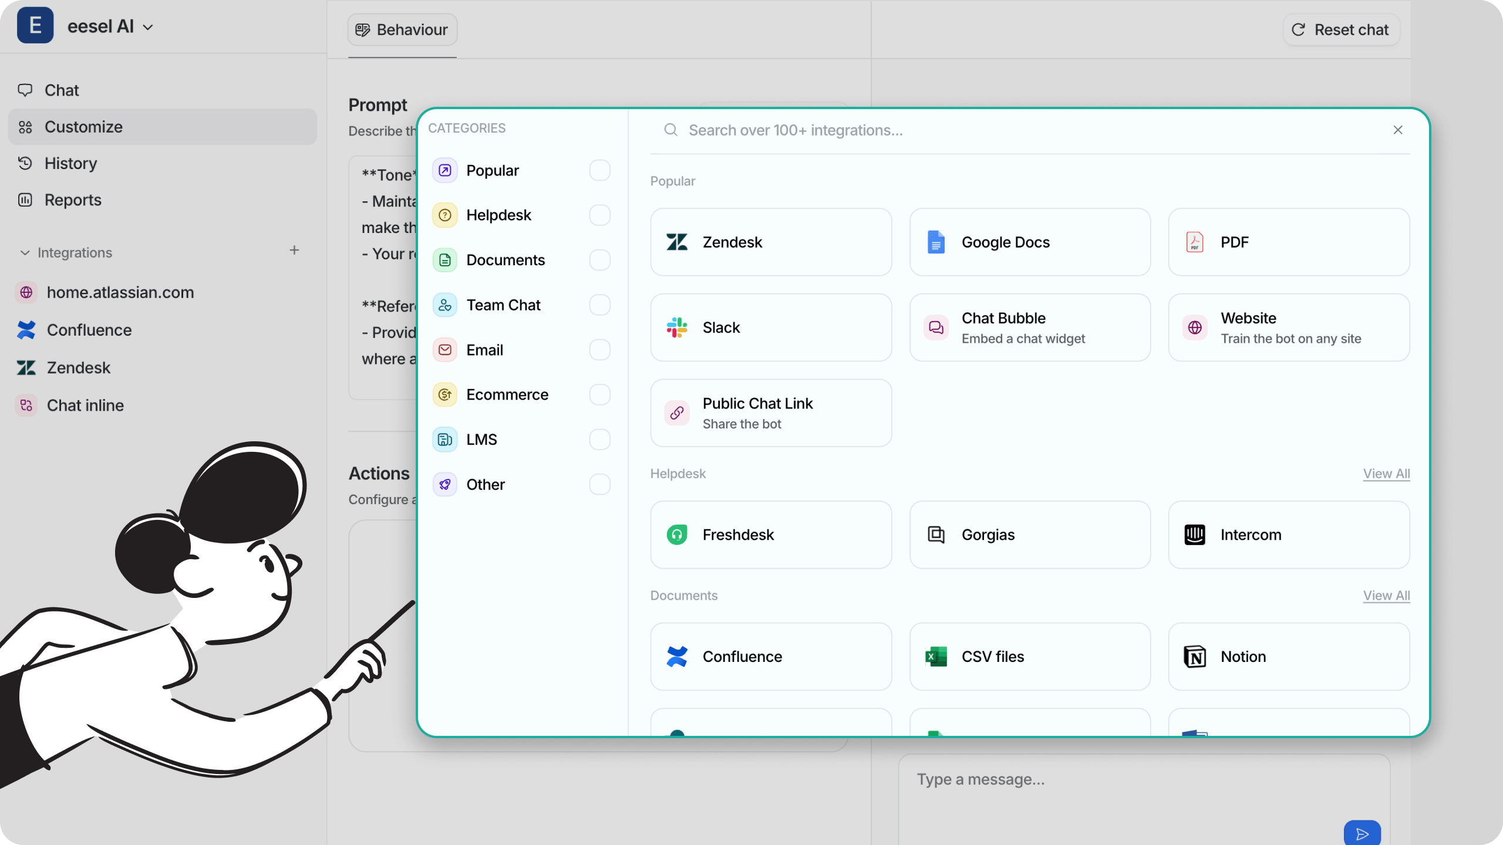The width and height of the screenshot is (1503, 845).
Task: Click the Gorgias integration icon
Action: point(936,535)
